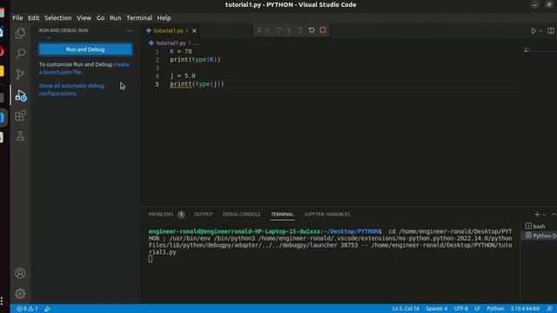The image size is (557, 313).
Task: Open the Terminal menu
Action: tap(139, 17)
